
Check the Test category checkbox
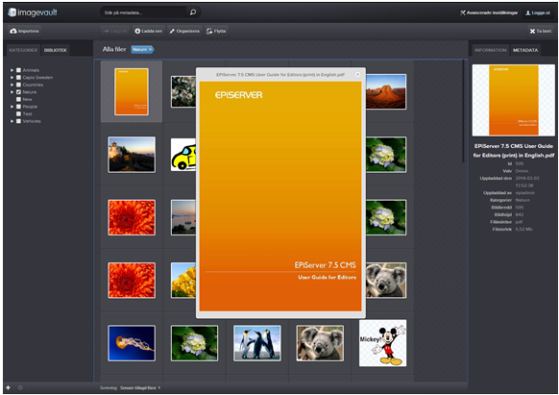click(x=18, y=113)
